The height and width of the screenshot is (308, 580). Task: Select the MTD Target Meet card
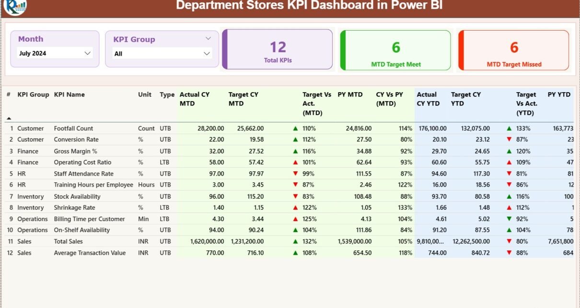396,50
